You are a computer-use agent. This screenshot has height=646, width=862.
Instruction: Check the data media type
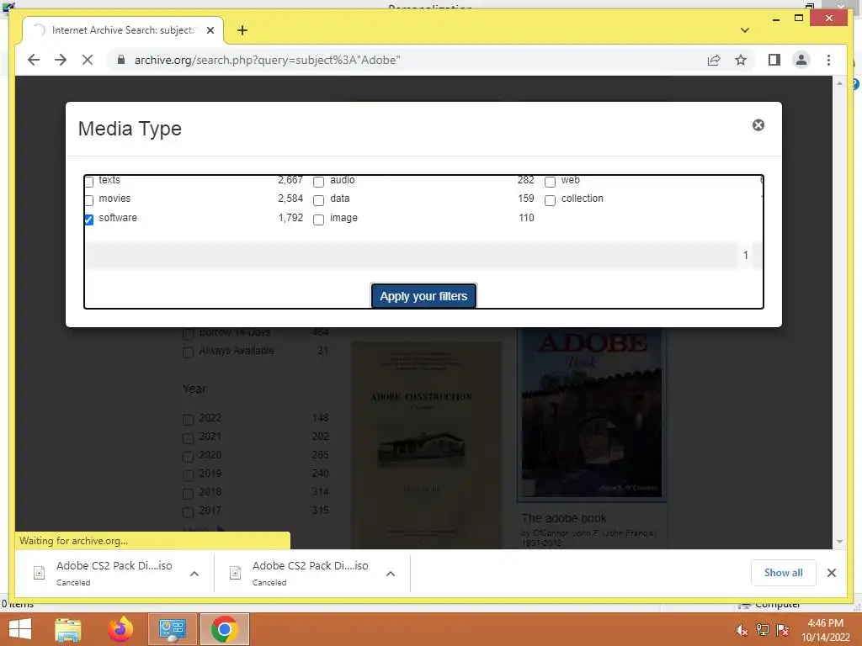[x=318, y=200]
